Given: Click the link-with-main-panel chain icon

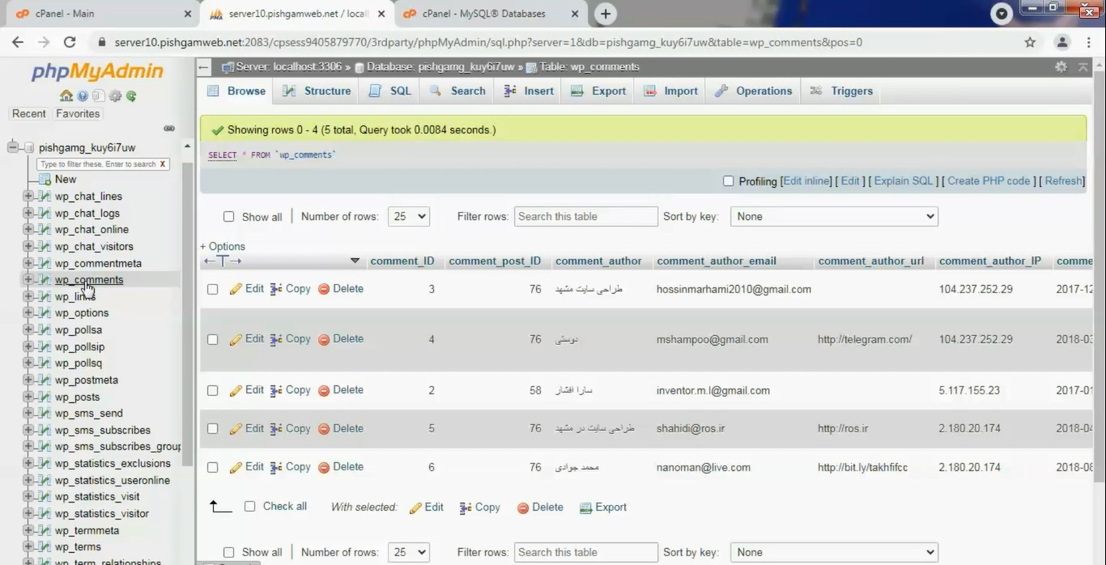Looking at the screenshot, I should pos(169,129).
